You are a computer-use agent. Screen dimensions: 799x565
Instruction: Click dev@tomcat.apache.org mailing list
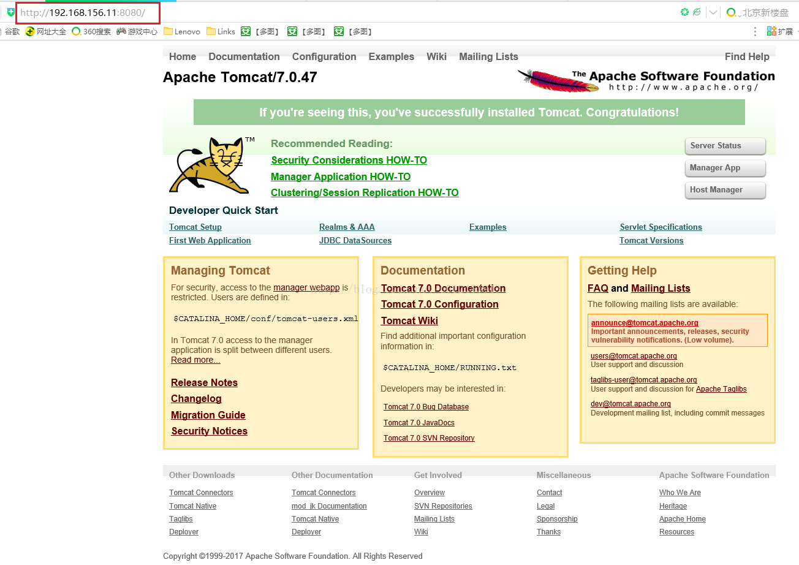pyautogui.click(x=630, y=404)
